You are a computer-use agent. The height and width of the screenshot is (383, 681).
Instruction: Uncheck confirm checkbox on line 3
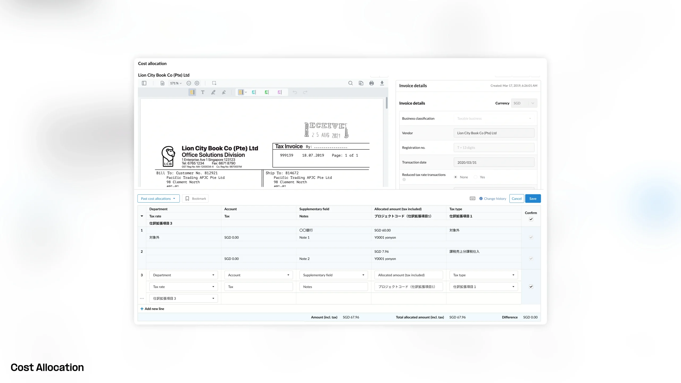[x=531, y=287]
